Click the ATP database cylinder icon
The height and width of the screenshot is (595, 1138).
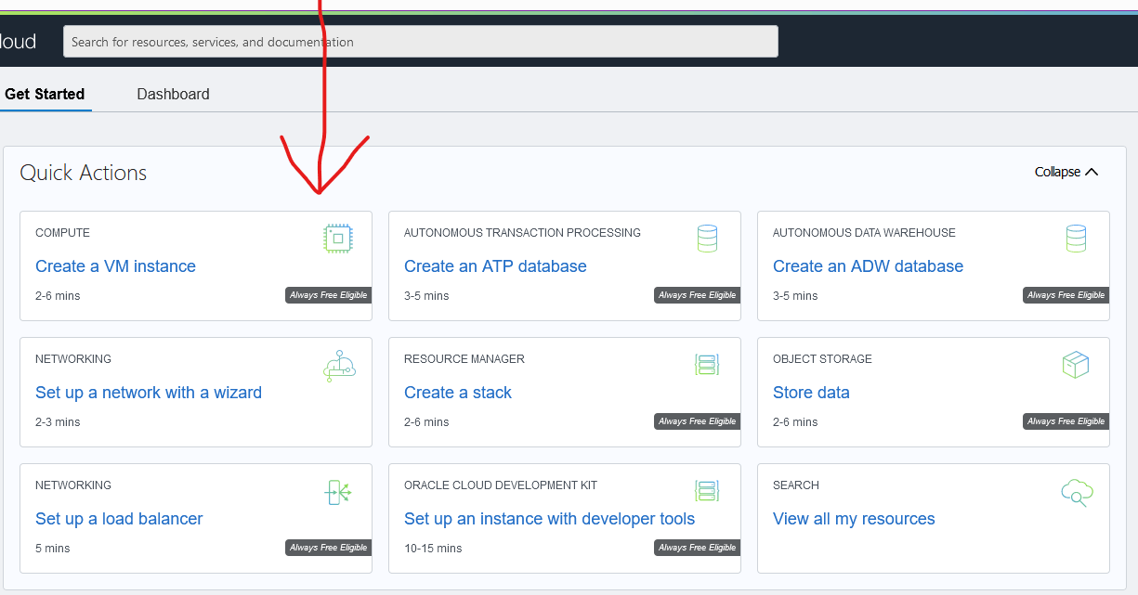click(707, 239)
